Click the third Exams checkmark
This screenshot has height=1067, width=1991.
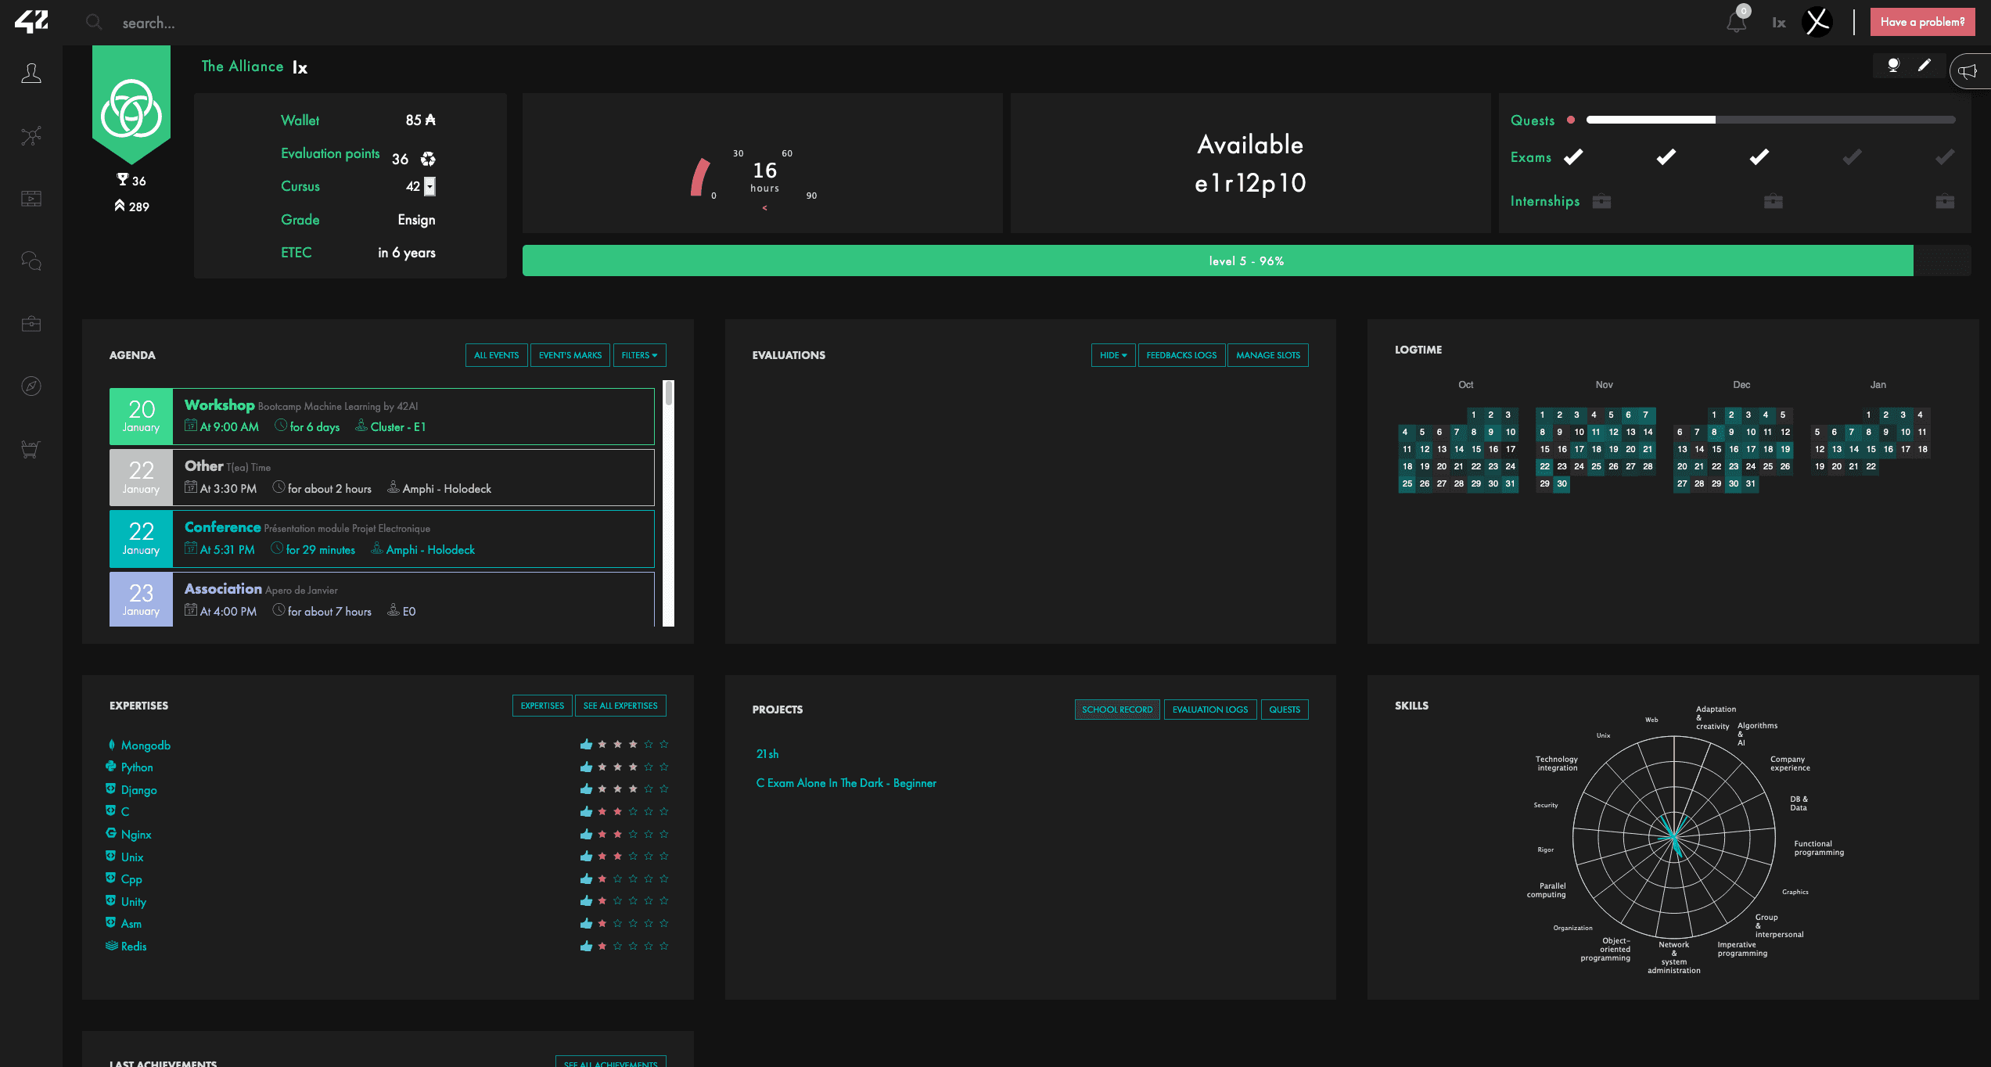coord(1759,157)
